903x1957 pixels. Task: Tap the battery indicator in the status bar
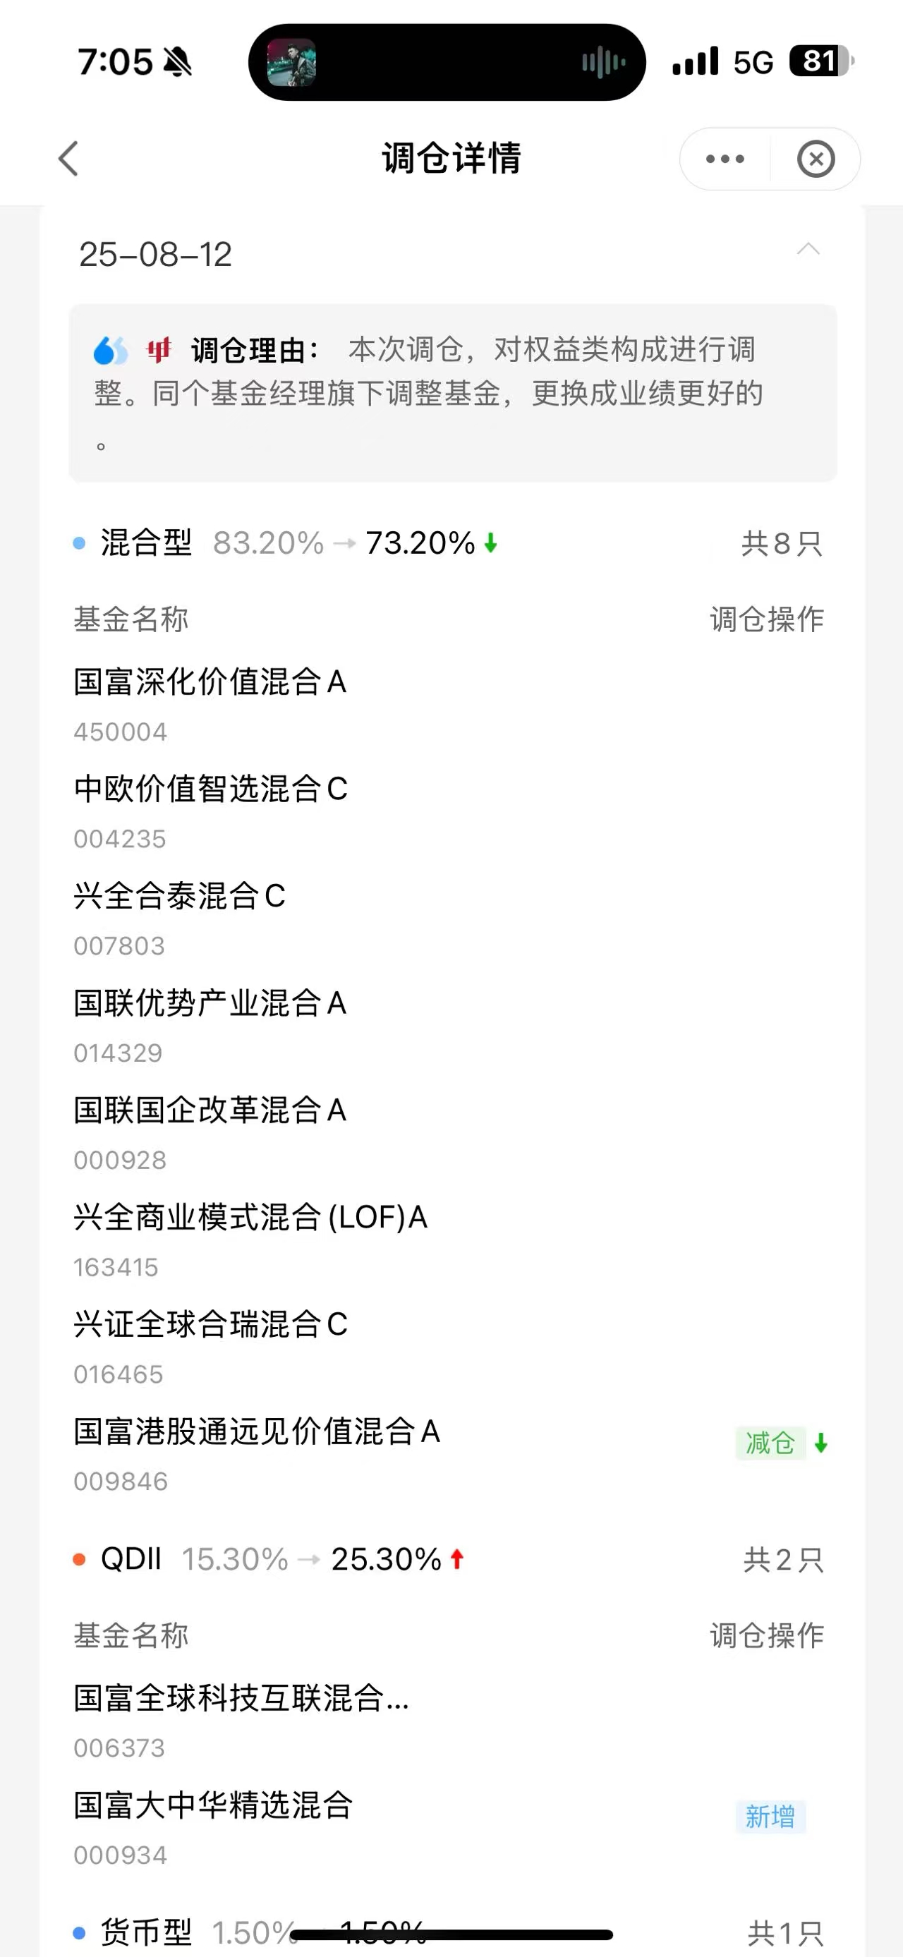(x=822, y=61)
